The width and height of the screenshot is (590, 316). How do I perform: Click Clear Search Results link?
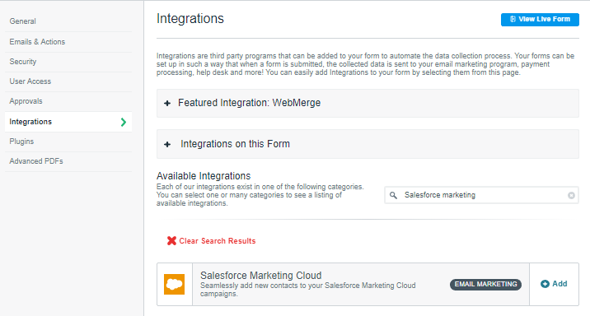pos(217,241)
